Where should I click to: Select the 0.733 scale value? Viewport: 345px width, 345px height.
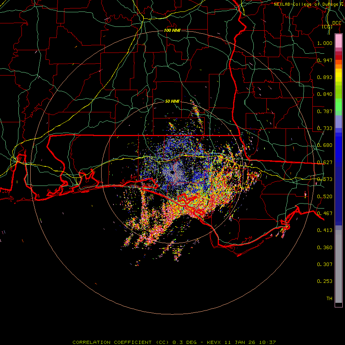(325, 128)
